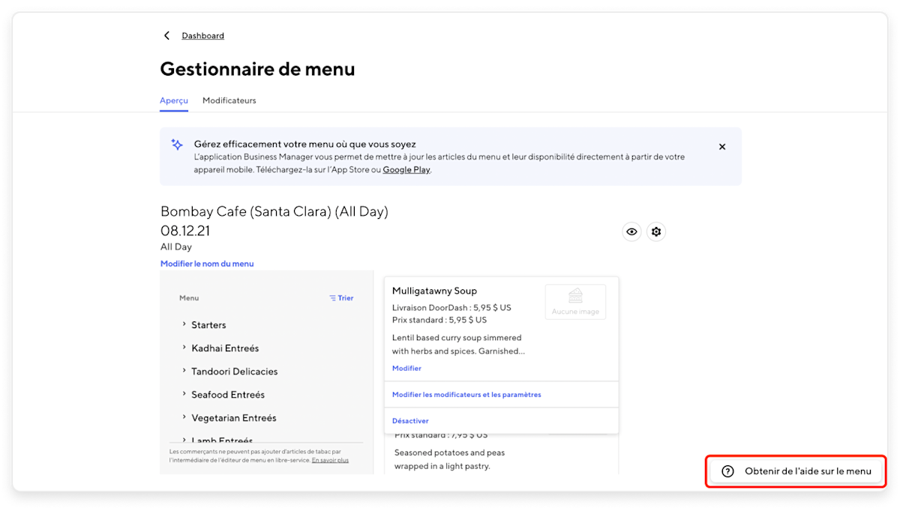Click Modifier under Mulligatawny Soup

(x=406, y=369)
